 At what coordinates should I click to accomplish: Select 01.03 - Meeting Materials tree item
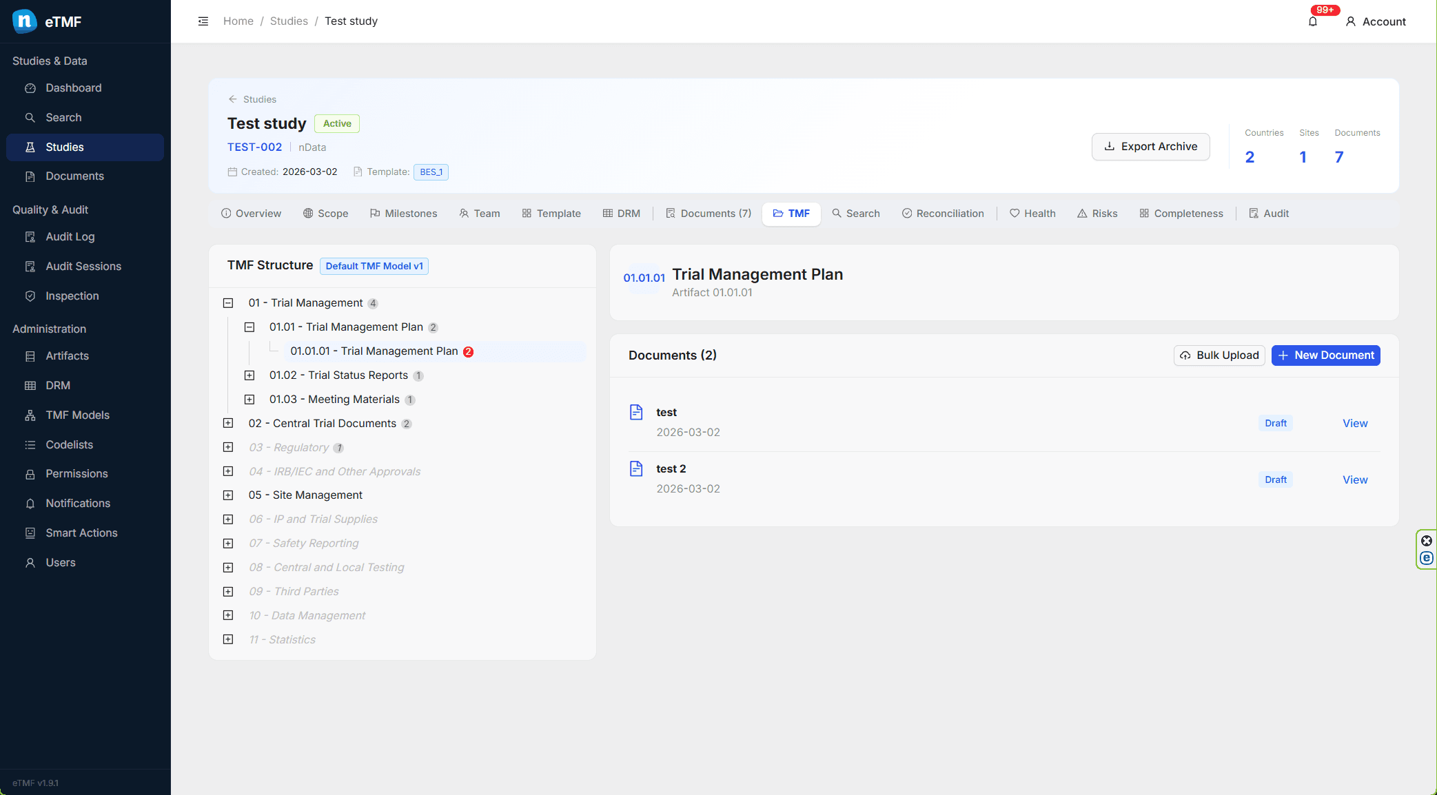pyautogui.click(x=334, y=400)
